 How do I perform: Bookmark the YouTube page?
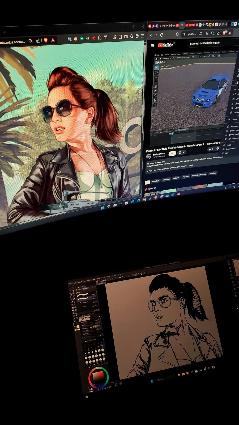tap(177, 34)
